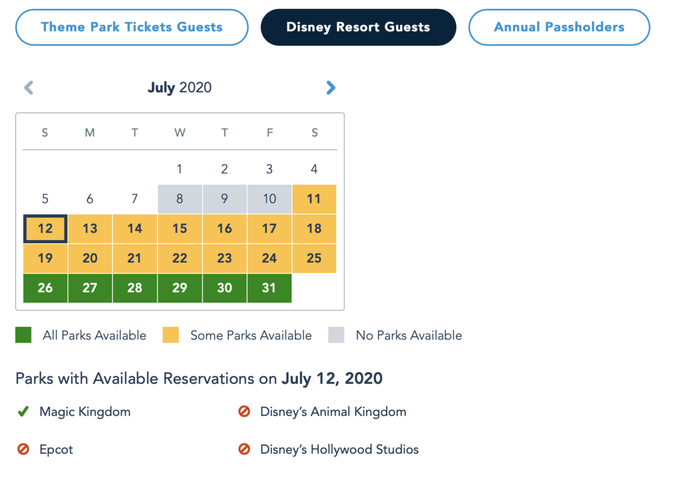The height and width of the screenshot is (481, 691).
Task: Select July 22 on the calendar
Action: 180,258
